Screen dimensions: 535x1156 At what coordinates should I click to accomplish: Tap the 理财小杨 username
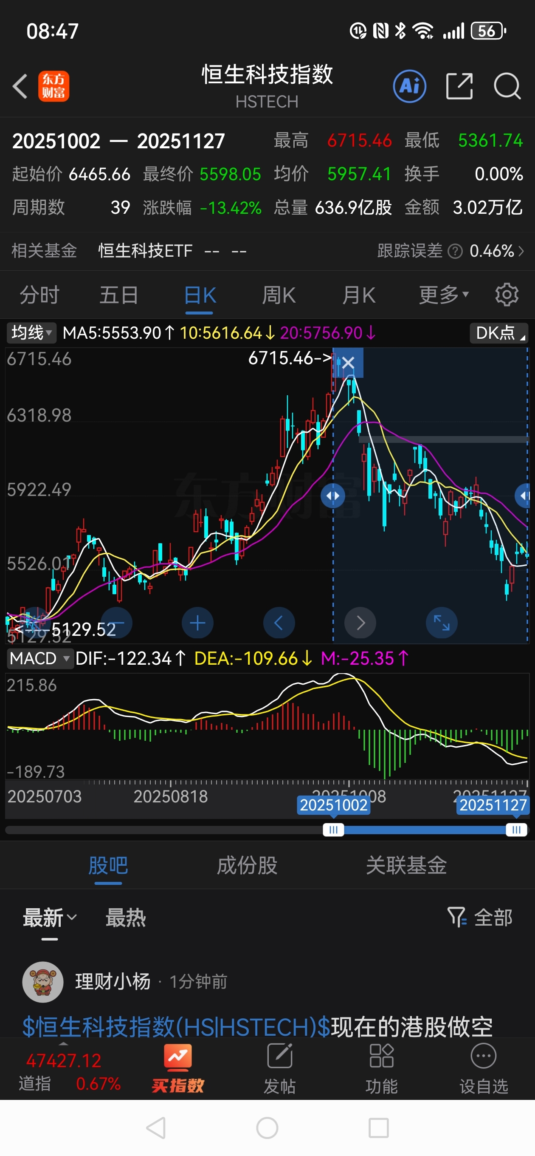pos(113,981)
